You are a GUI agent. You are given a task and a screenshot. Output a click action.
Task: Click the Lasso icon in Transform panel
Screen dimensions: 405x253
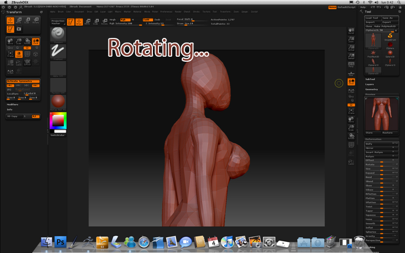coord(19,62)
